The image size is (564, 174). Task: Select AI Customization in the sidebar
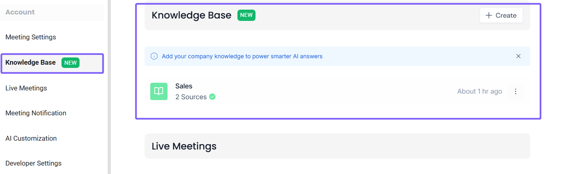(31, 139)
